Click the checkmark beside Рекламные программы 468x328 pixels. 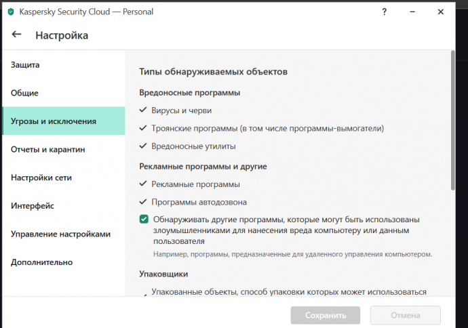pos(143,184)
